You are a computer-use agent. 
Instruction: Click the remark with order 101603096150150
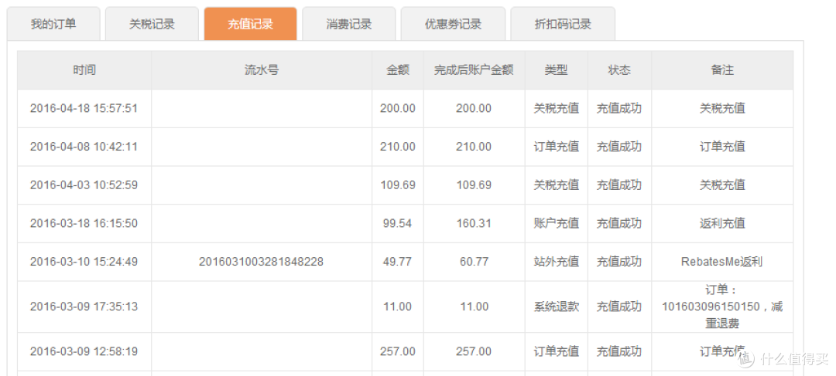tap(722, 307)
